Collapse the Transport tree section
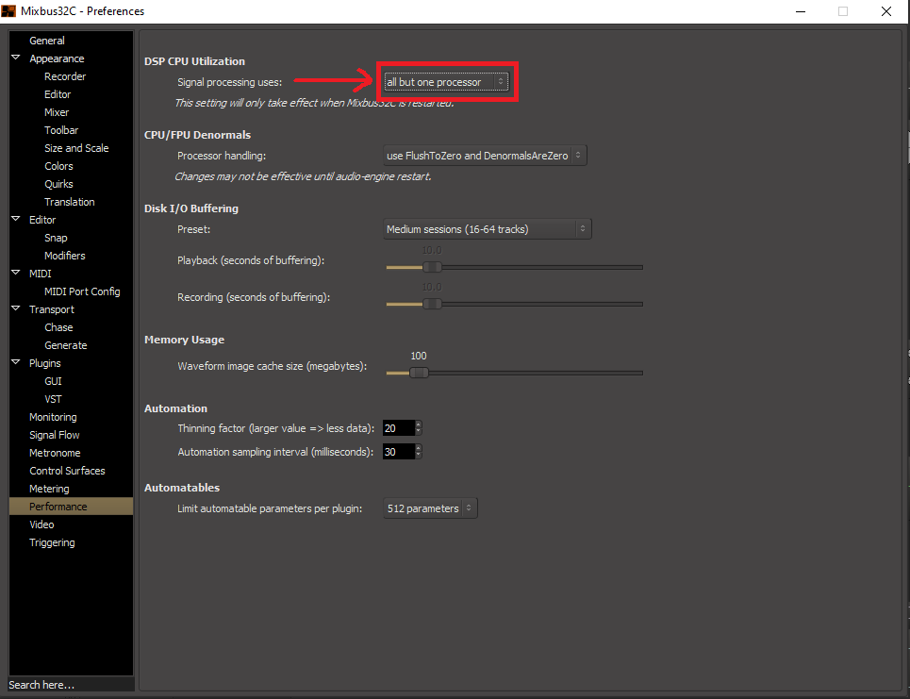 click(16, 308)
